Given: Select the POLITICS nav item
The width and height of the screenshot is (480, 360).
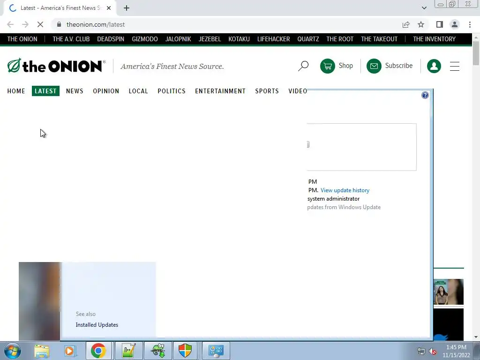Looking at the screenshot, I should point(172,91).
